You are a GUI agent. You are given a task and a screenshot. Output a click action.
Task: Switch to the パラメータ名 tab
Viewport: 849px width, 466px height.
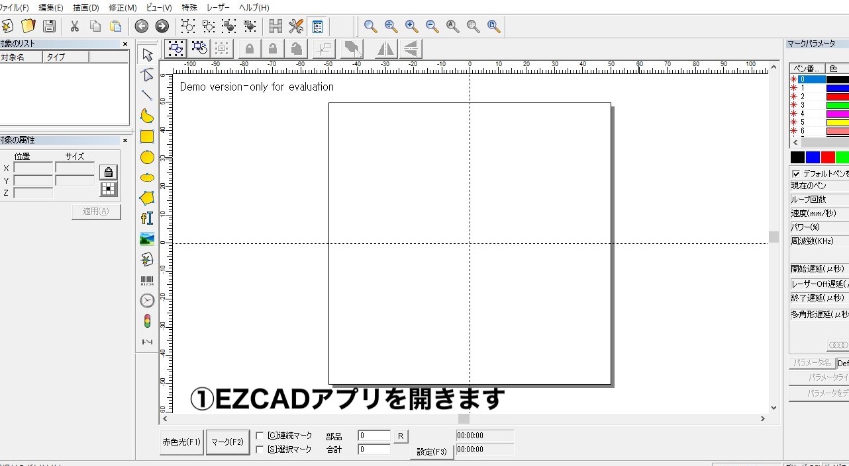(x=812, y=363)
